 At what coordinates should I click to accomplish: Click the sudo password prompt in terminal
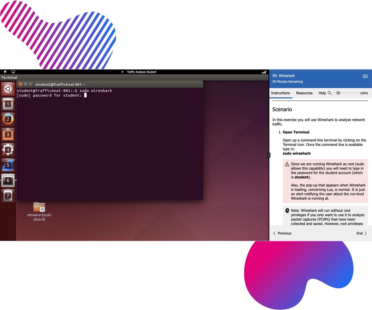pos(49,95)
